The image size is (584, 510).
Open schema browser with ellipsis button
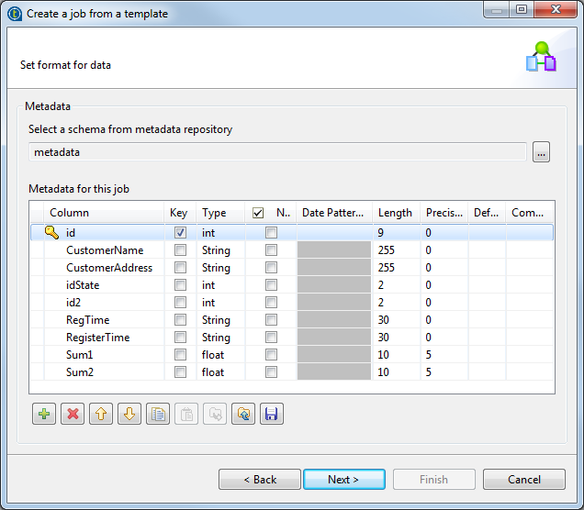pyautogui.click(x=542, y=153)
